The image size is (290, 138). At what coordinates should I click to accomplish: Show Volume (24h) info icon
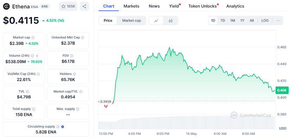[32, 55]
